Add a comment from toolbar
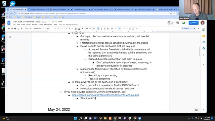The height and width of the screenshot is (121, 215). 90,29
